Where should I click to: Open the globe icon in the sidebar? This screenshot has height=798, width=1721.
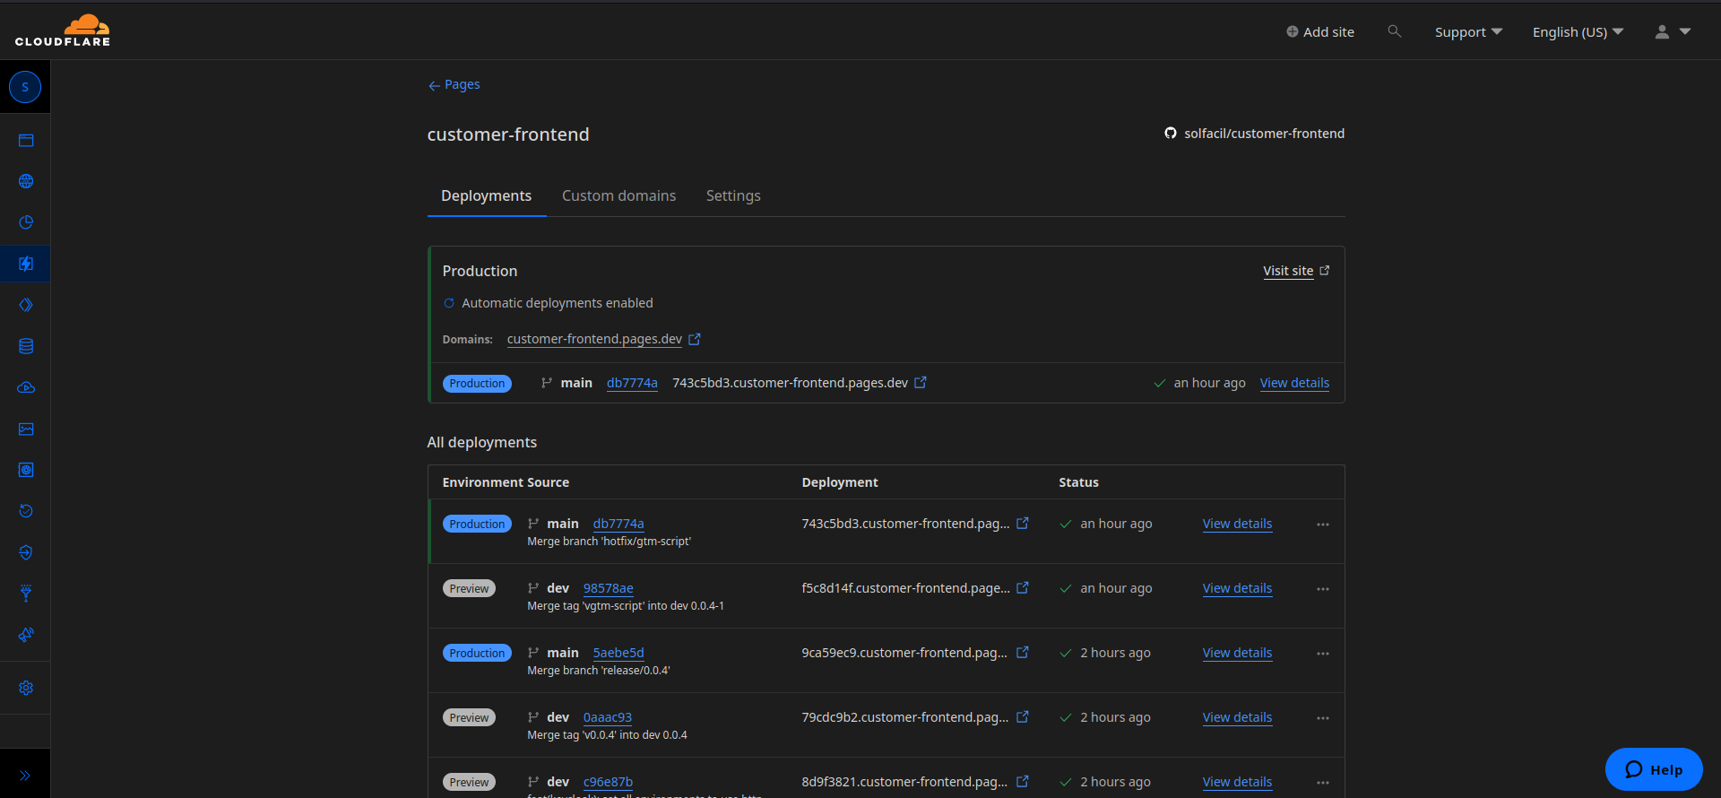pyautogui.click(x=26, y=181)
